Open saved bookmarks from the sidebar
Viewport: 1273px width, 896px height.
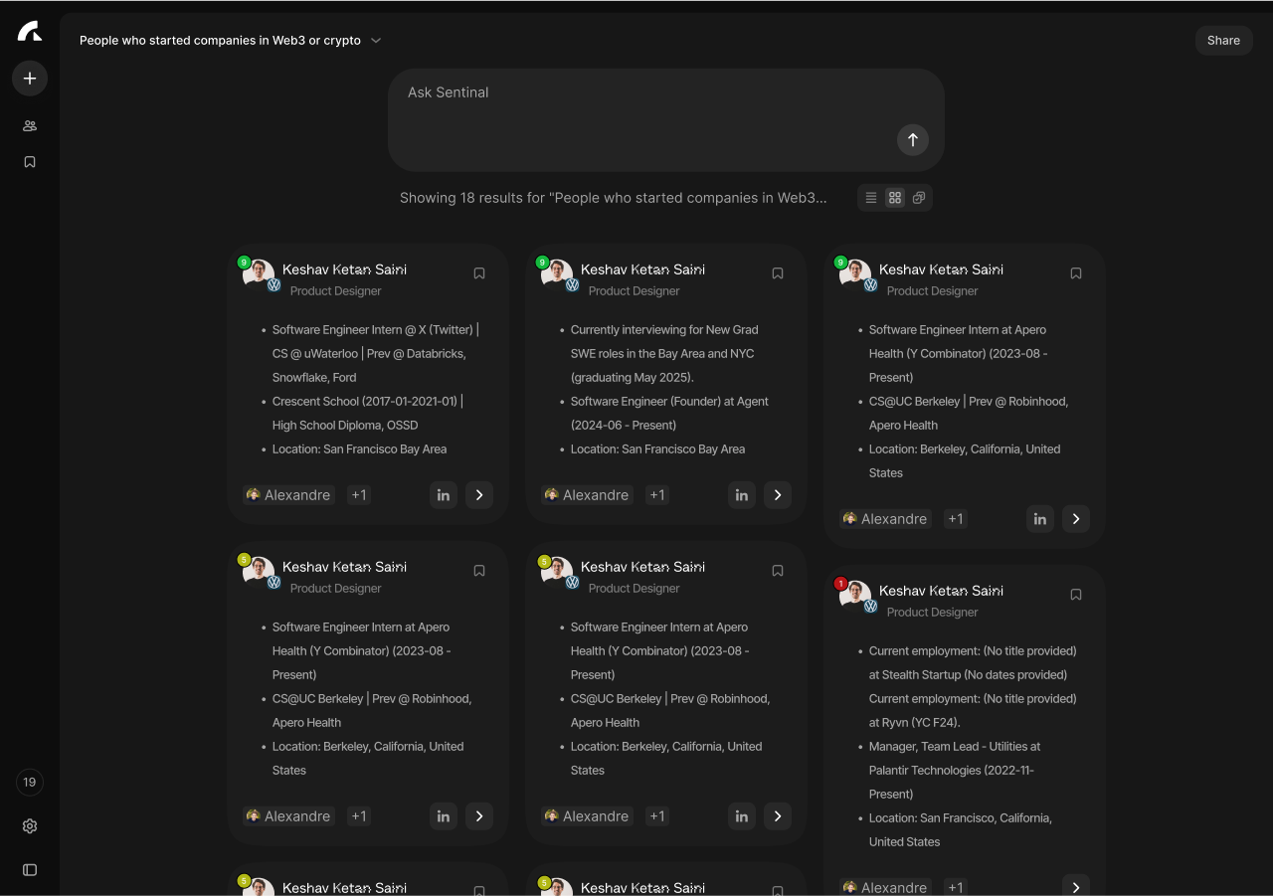click(x=30, y=161)
